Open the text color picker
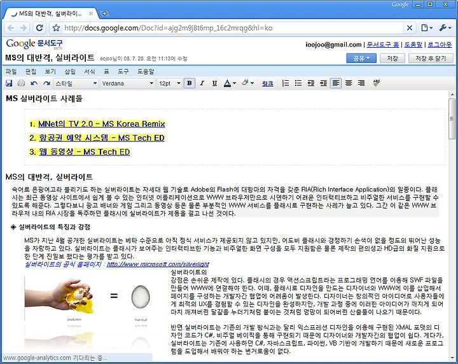Image resolution: width=458 pixels, height=364 pixels. pyautogui.click(x=230, y=83)
